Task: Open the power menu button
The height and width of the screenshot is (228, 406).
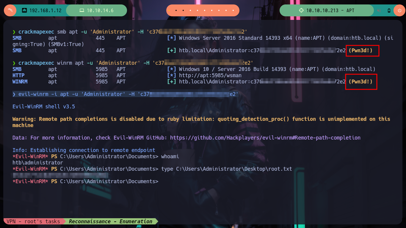Action: pyautogui.click(x=399, y=10)
